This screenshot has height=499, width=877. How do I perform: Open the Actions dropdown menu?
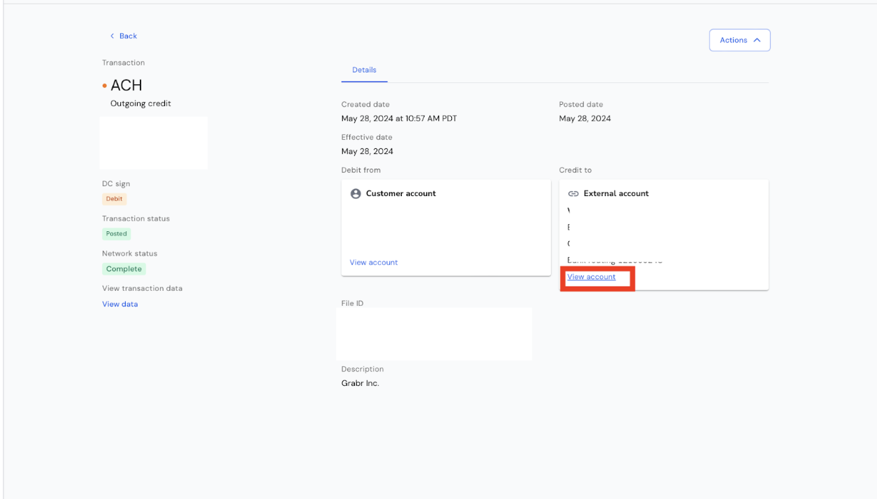click(x=740, y=40)
